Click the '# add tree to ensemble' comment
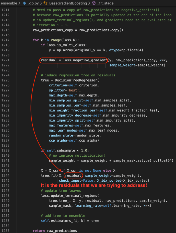 point(63,216)
